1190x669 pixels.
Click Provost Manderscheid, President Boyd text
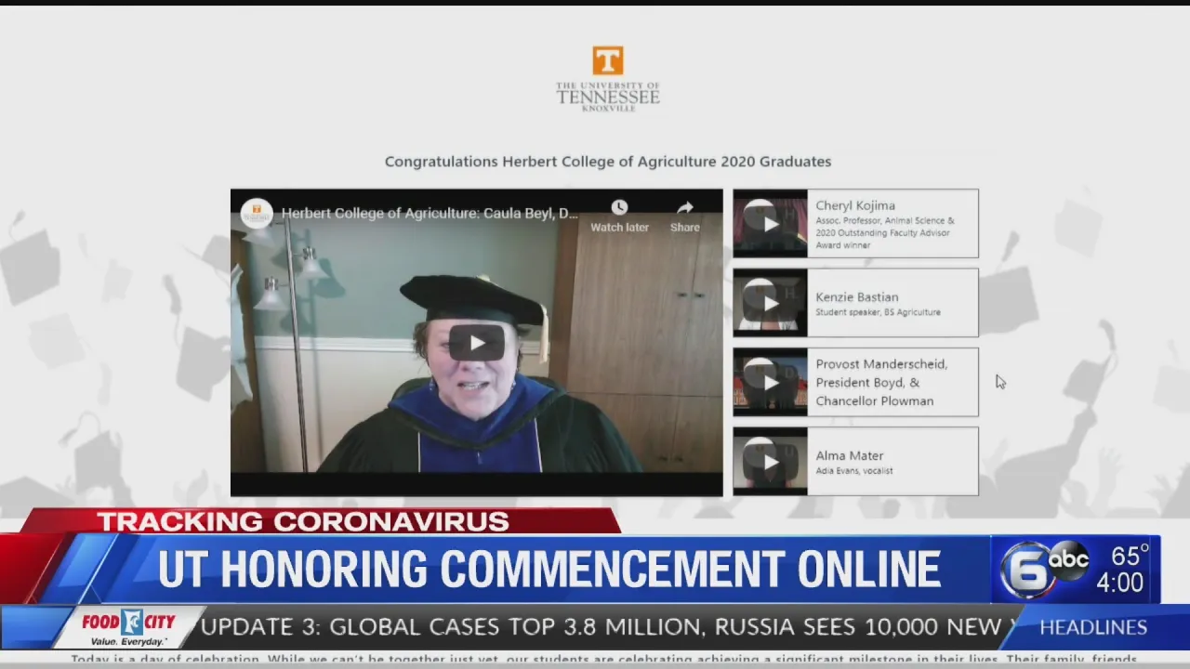point(881,382)
